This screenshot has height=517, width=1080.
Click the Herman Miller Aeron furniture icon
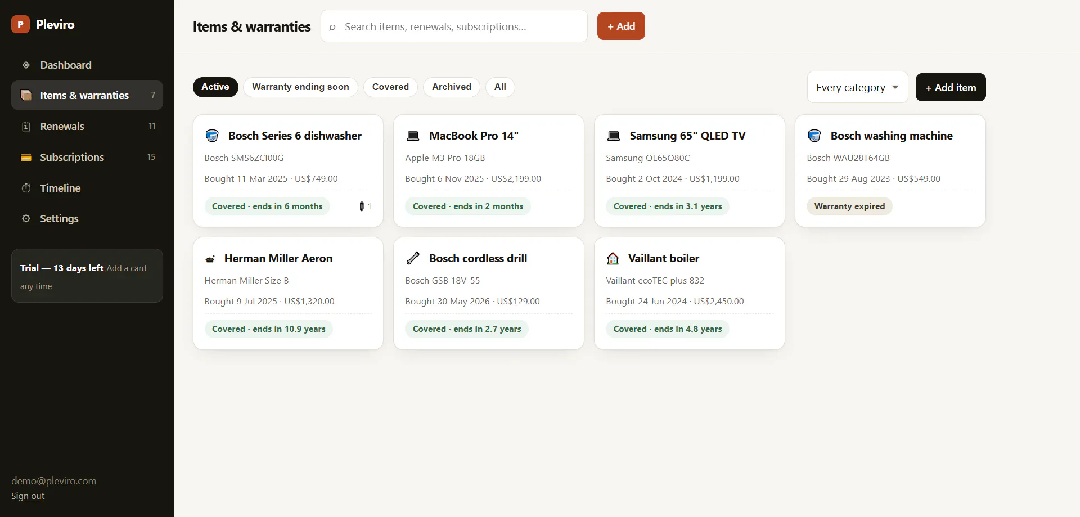pyautogui.click(x=210, y=259)
